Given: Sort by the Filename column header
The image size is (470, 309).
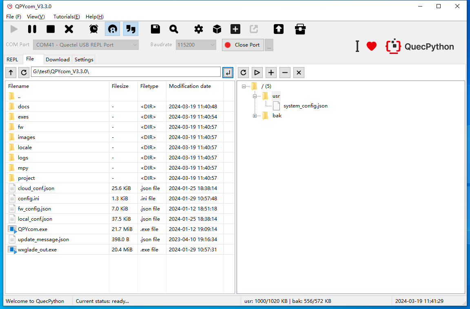Looking at the screenshot, I should click(57, 86).
